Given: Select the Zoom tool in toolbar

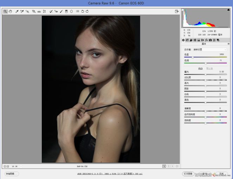Looking at the screenshot, I should tap(6, 11).
